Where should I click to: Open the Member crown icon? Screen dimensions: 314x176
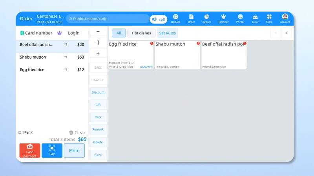tap(223, 17)
